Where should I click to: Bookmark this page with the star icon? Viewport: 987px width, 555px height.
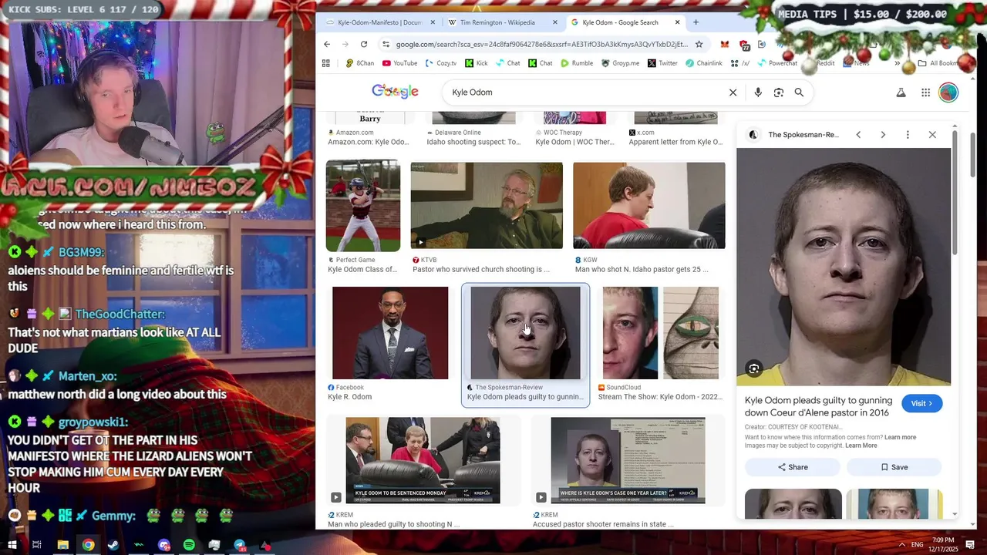699,44
